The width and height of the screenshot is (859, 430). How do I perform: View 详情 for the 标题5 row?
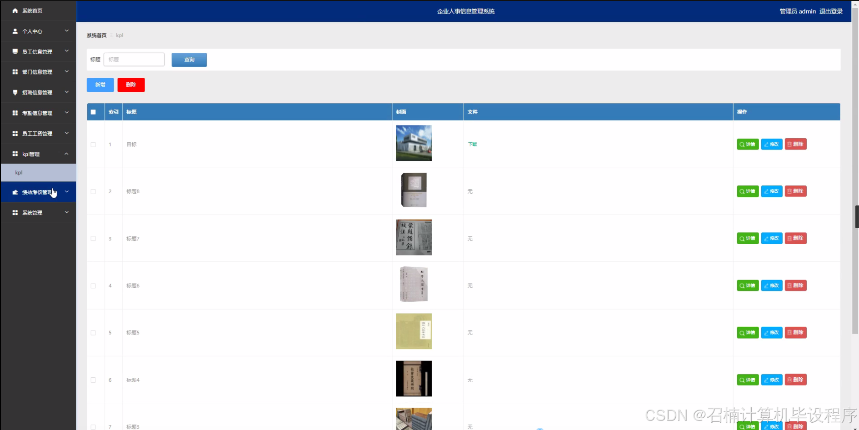point(748,333)
